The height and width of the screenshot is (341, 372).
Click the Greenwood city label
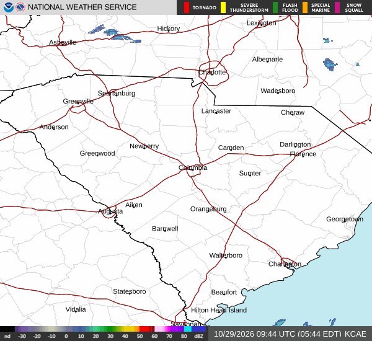tap(97, 153)
